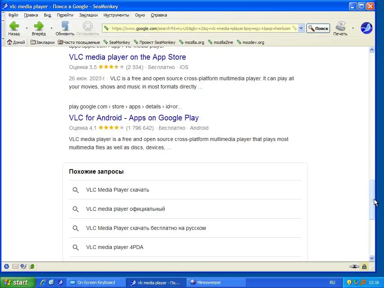Click magnifier icon beside VLC media player 4PDA
Image resolution: width=384 pixels, height=288 pixels.
[76, 247]
